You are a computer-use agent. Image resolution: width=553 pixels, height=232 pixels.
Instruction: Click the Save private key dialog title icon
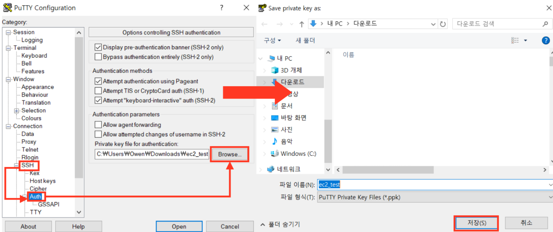262,8
